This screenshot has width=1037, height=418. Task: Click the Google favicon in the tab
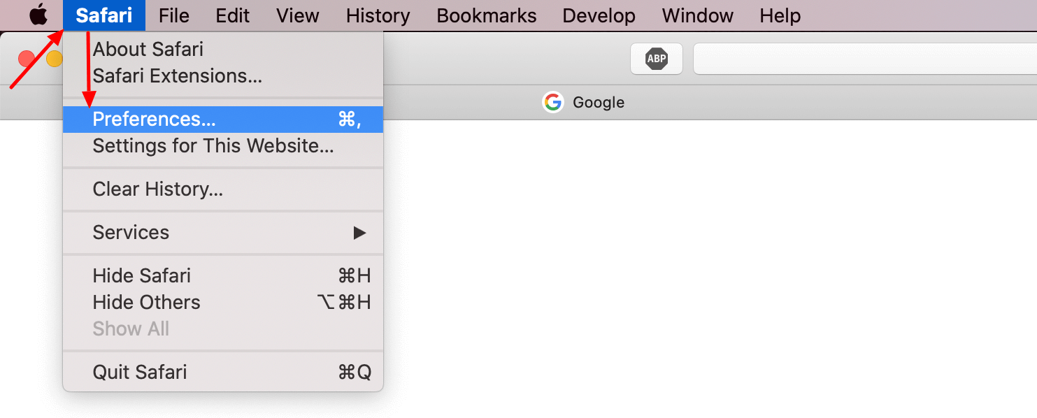coord(553,103)
